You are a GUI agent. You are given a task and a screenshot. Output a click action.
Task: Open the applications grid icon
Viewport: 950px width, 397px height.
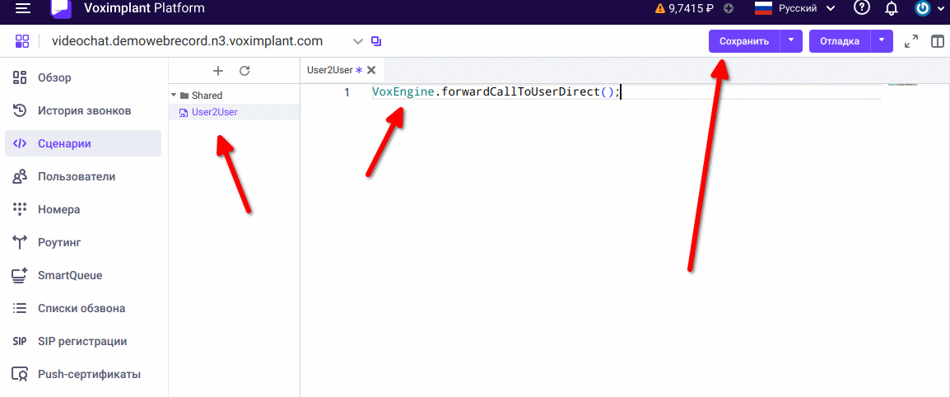22,41
